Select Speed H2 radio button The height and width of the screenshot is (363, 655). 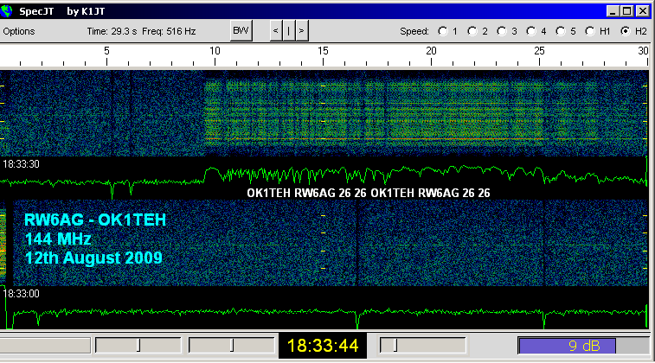[626, 31]
